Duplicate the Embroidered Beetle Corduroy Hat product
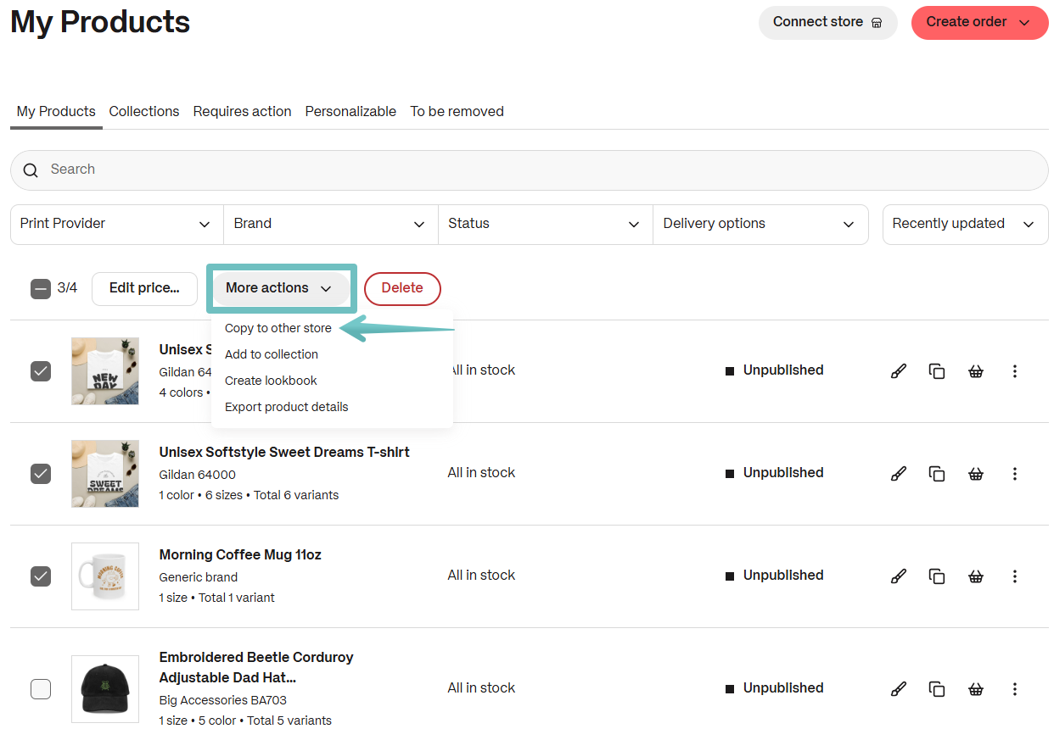Image resolution: width=1054 pixels, height=740 pixels. click(x=937, y=689)
